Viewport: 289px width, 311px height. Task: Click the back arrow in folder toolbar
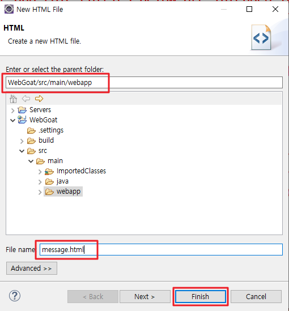click(26, 99)
